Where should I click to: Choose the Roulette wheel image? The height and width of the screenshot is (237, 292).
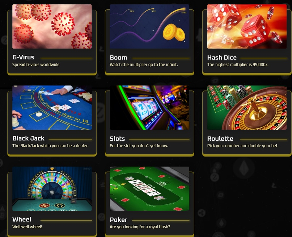click(x=247, y=108)
